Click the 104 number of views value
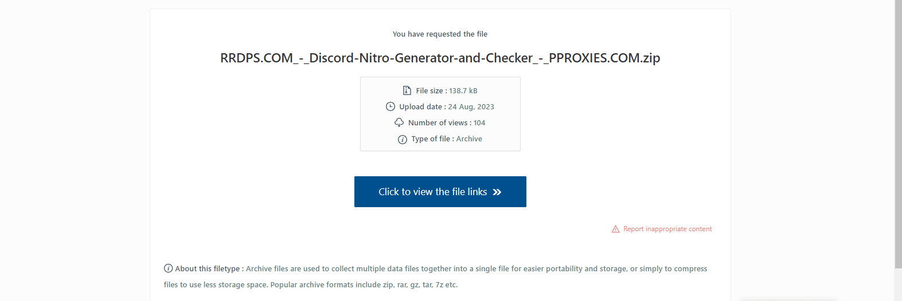Screen dimensions: 902x301 coord(479,122)
